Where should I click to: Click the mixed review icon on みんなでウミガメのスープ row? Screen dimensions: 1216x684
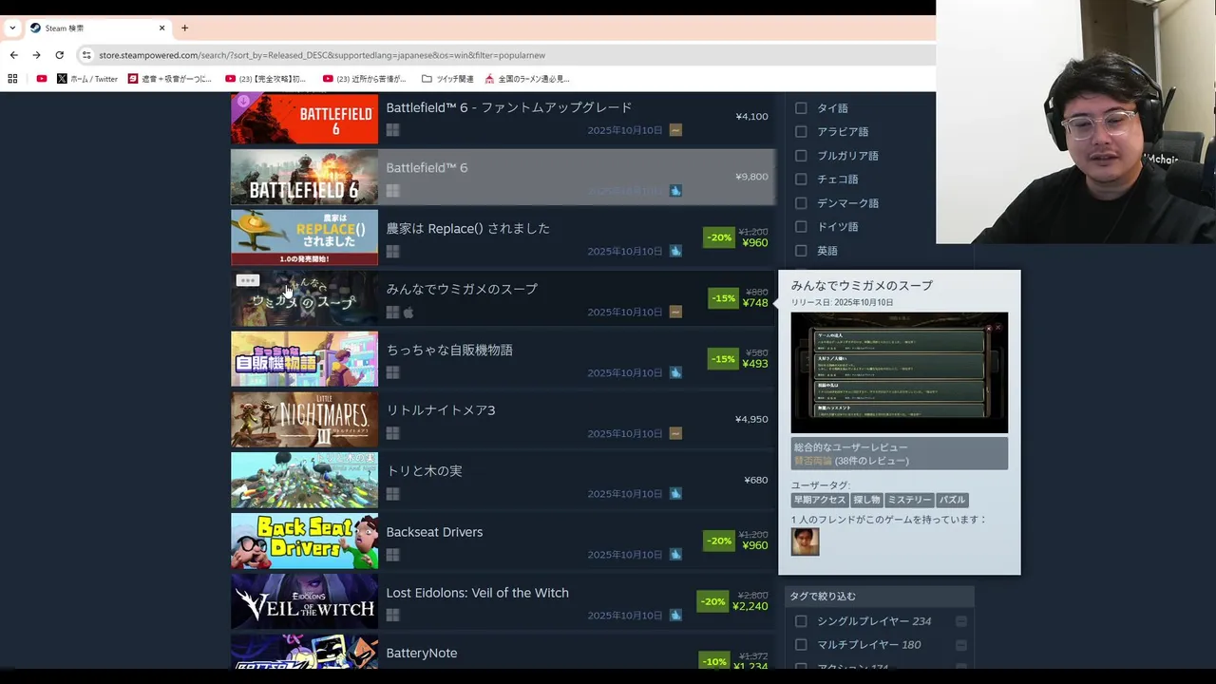click(x=675, y=312)
